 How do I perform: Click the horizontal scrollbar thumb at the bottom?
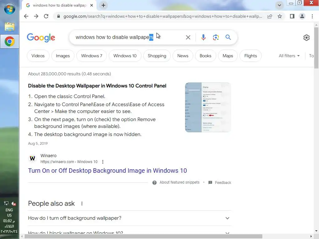[x=143, y=237]
